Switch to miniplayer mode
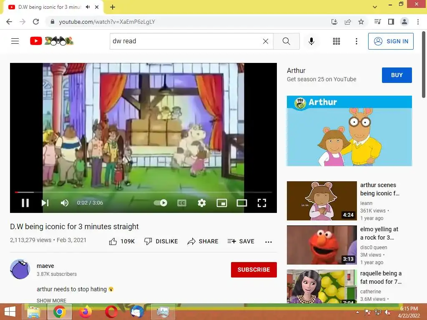Screen dimensions: 427x320 coord(222,203)
